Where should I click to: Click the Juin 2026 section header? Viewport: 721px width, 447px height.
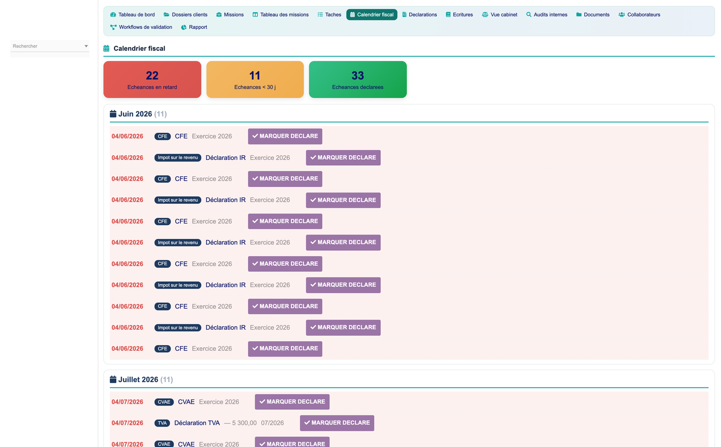pyautogui.click(x=138, y=114)
